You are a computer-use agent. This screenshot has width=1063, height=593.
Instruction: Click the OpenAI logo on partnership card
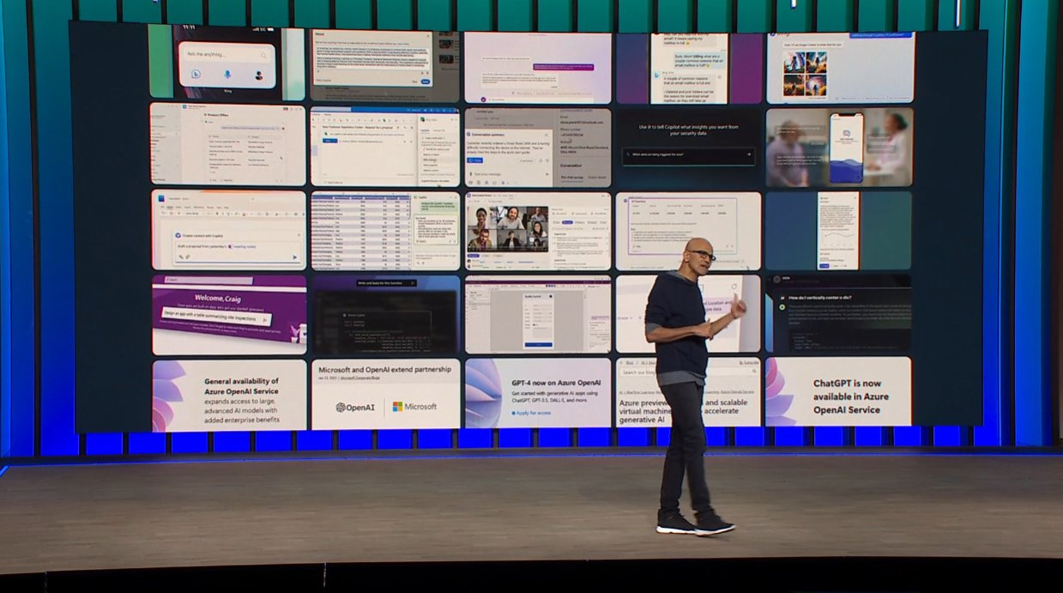(355, 407)
